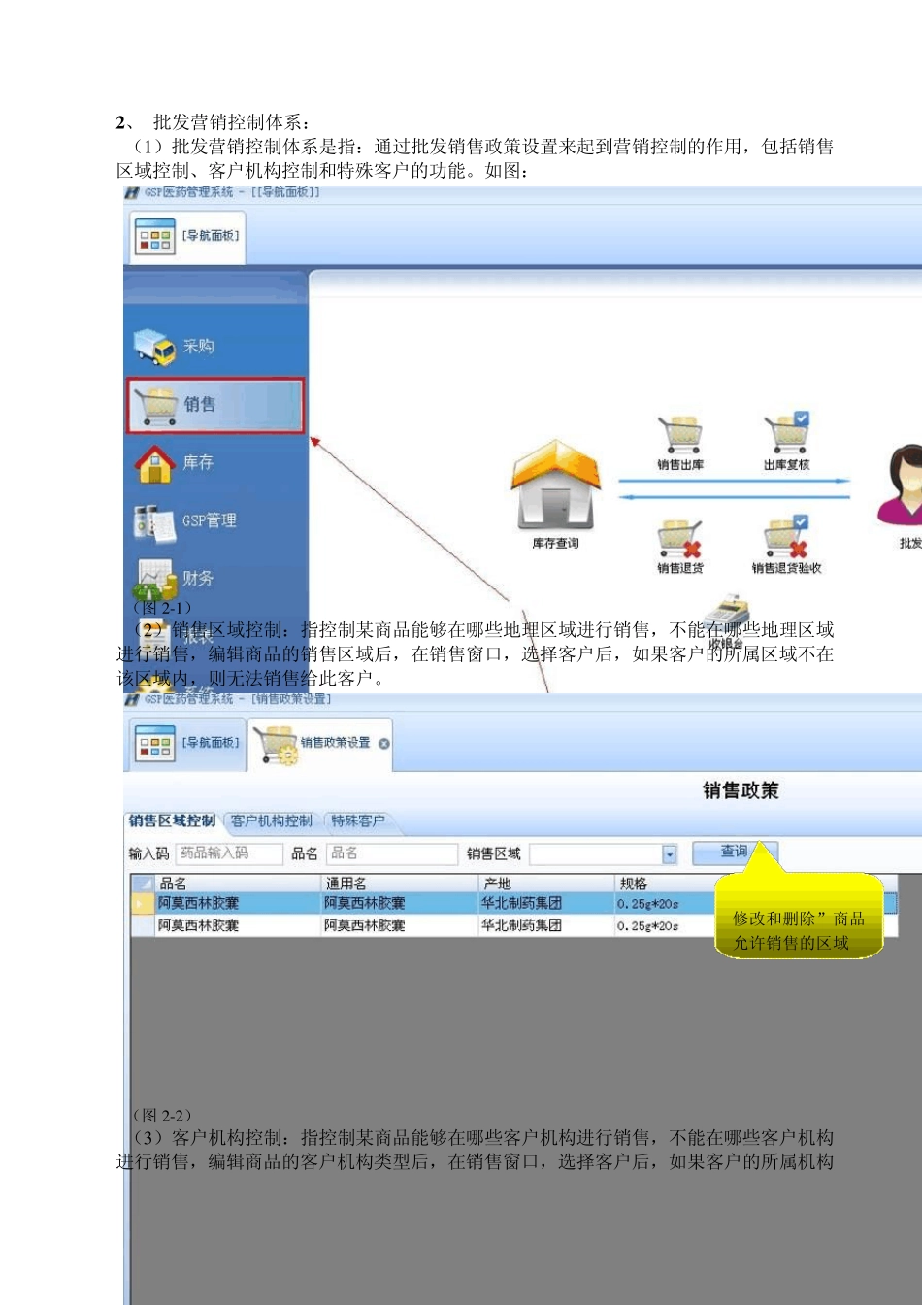Open the 销售区域控制 tab

click(x=173, y=821)
